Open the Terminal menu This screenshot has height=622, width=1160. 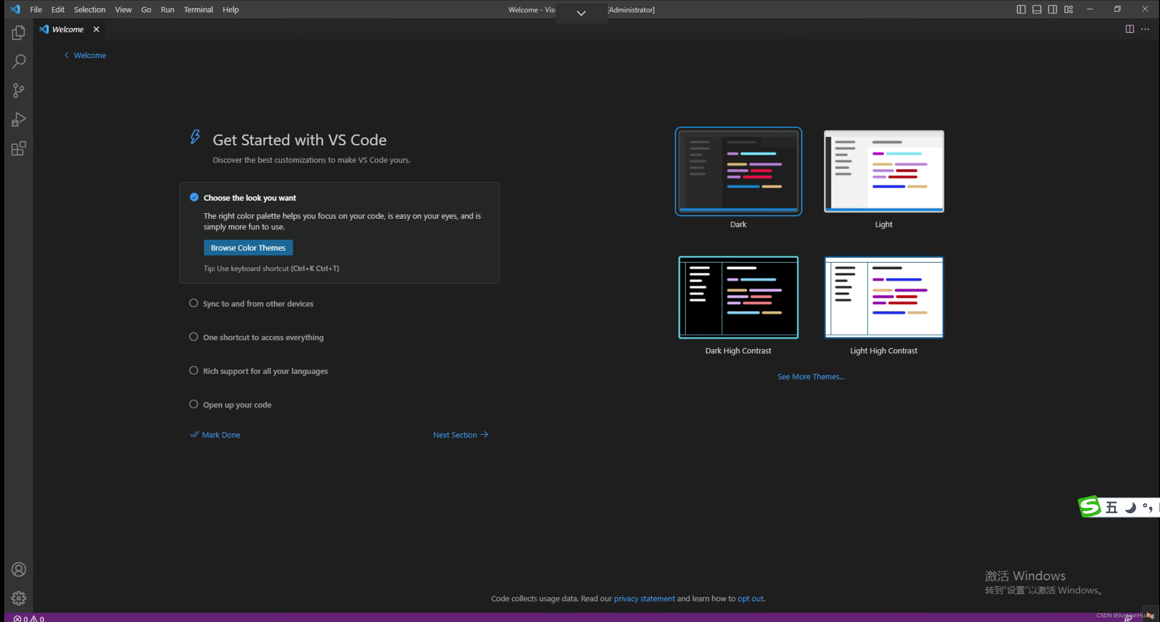click(x=198, y=10)
